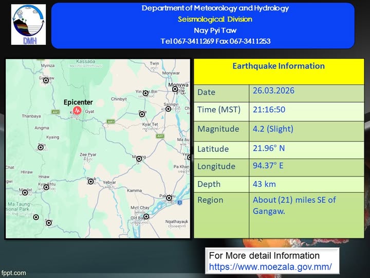Open the moezala.gov.mm website link
The height and width of the screenshot is (278, 370).
point(270,267)
